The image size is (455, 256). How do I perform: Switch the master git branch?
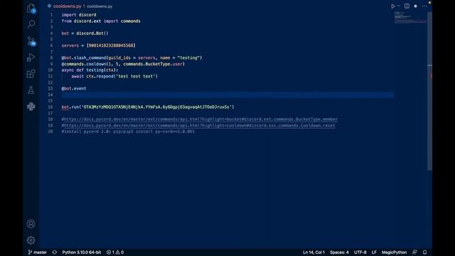(x=37, y=252)
